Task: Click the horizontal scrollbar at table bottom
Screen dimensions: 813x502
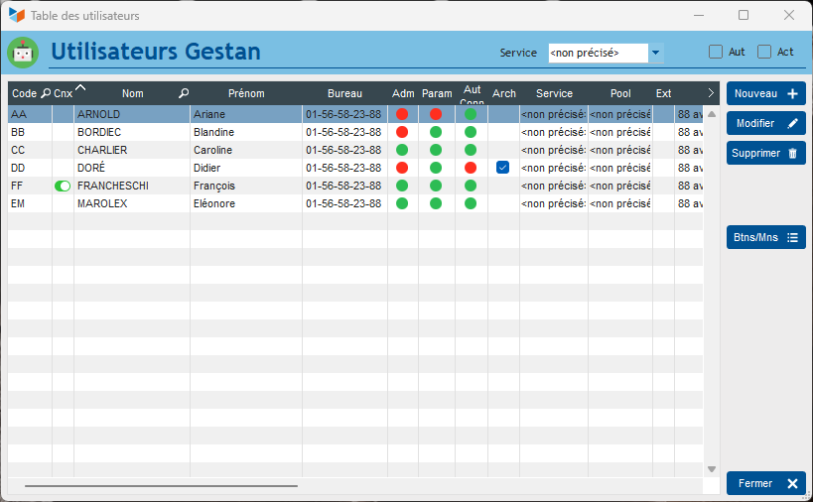Action: [161, 486]
